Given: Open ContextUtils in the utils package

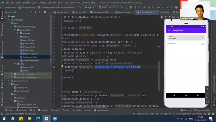Looking at the screenshot, I should [28, 67].
